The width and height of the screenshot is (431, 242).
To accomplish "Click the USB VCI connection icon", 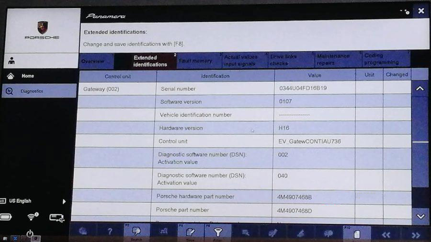I will pyautogui.click(x=57, y=218).
